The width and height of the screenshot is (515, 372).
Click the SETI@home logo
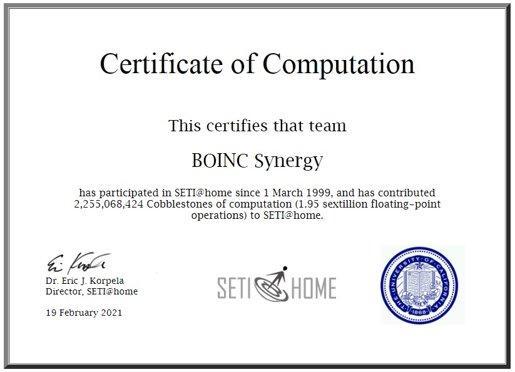tap(277, 284)
